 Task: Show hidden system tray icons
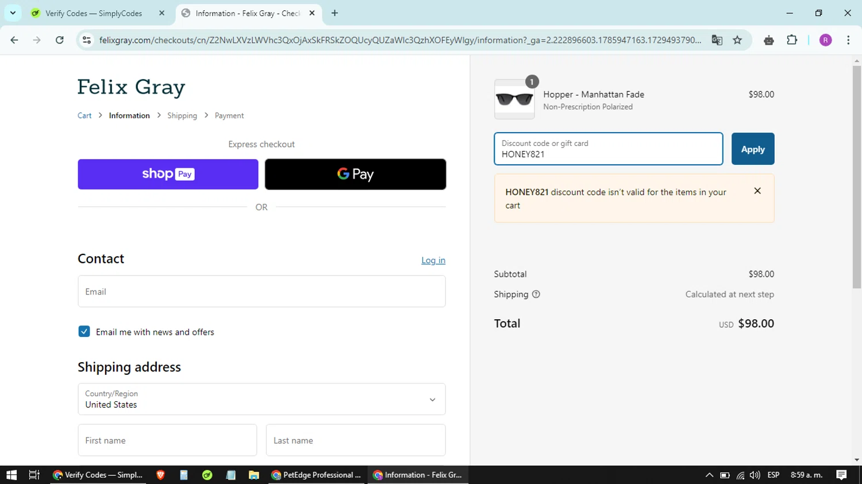[709, 475]
